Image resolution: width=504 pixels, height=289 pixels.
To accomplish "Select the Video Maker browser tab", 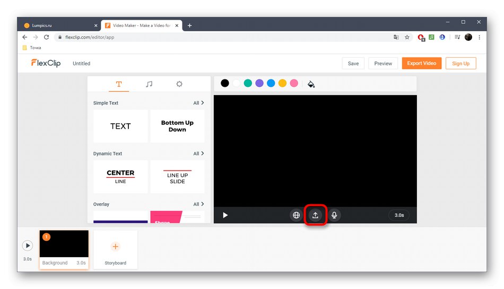I will point(142,25).
